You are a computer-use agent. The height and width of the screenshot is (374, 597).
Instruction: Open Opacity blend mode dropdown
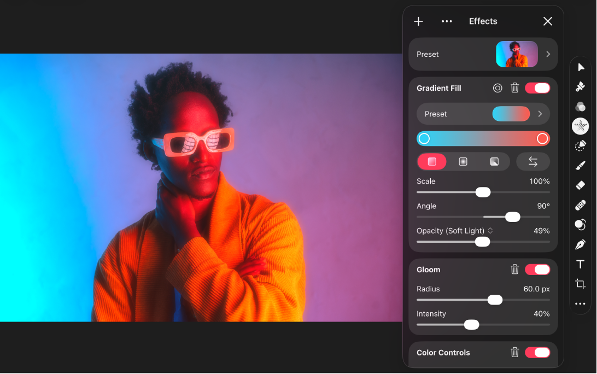[490, 231]
